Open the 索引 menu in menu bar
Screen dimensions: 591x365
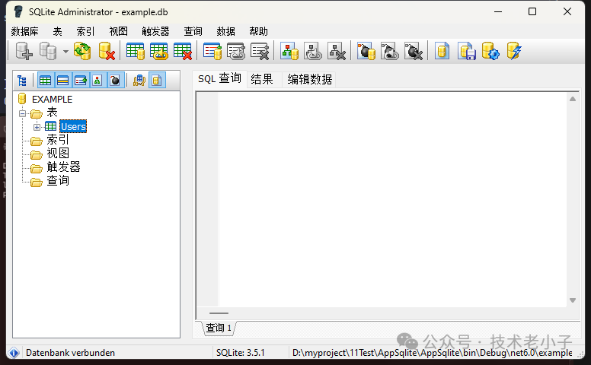tap(85, 31)
